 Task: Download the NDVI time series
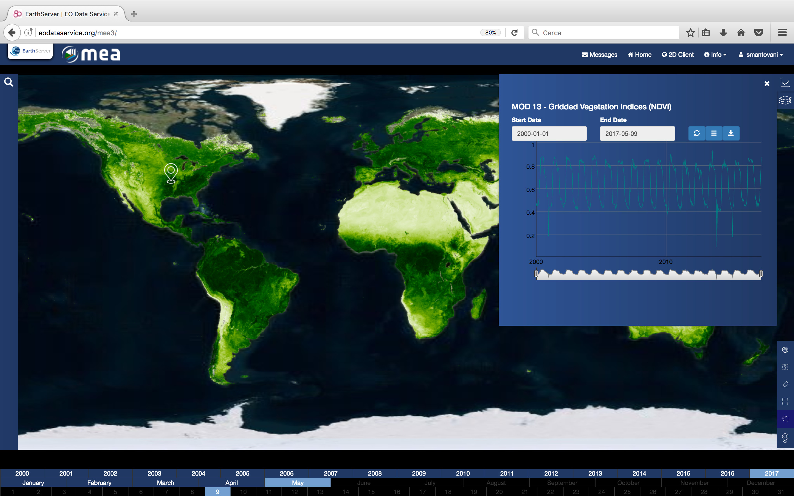[731, 133]
